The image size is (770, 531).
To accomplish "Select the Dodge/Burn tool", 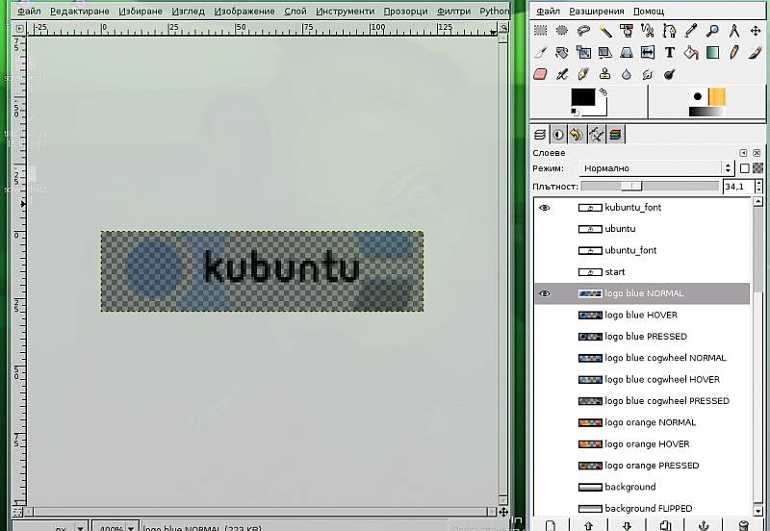I will [x=669, y=74].
